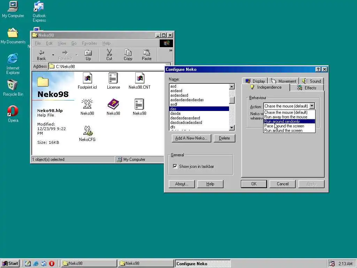
Task: Click the Help button in Configure Neko
Action: 210,184
